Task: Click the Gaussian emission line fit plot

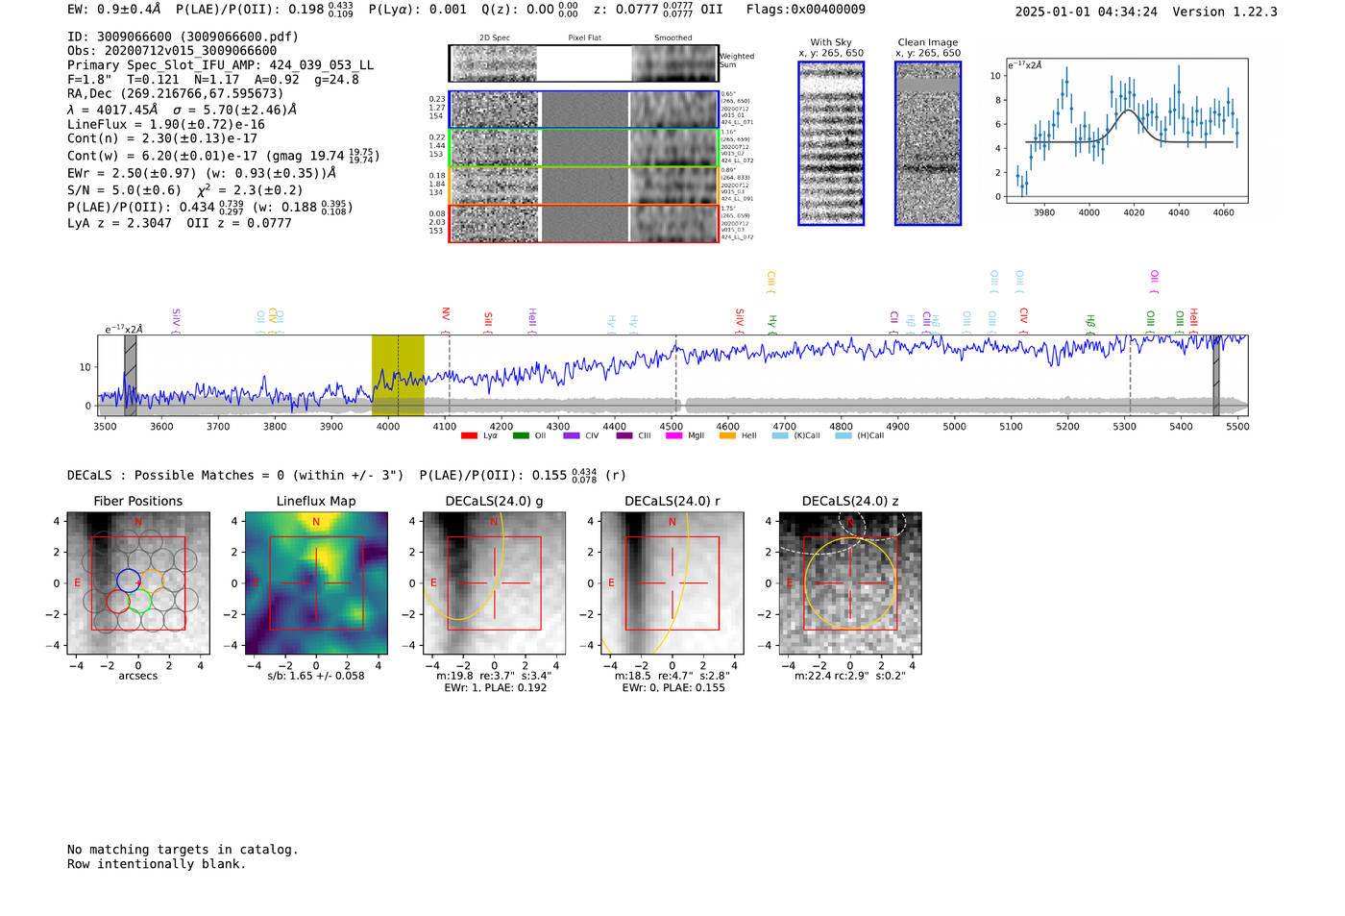Action: (1126, 131)
